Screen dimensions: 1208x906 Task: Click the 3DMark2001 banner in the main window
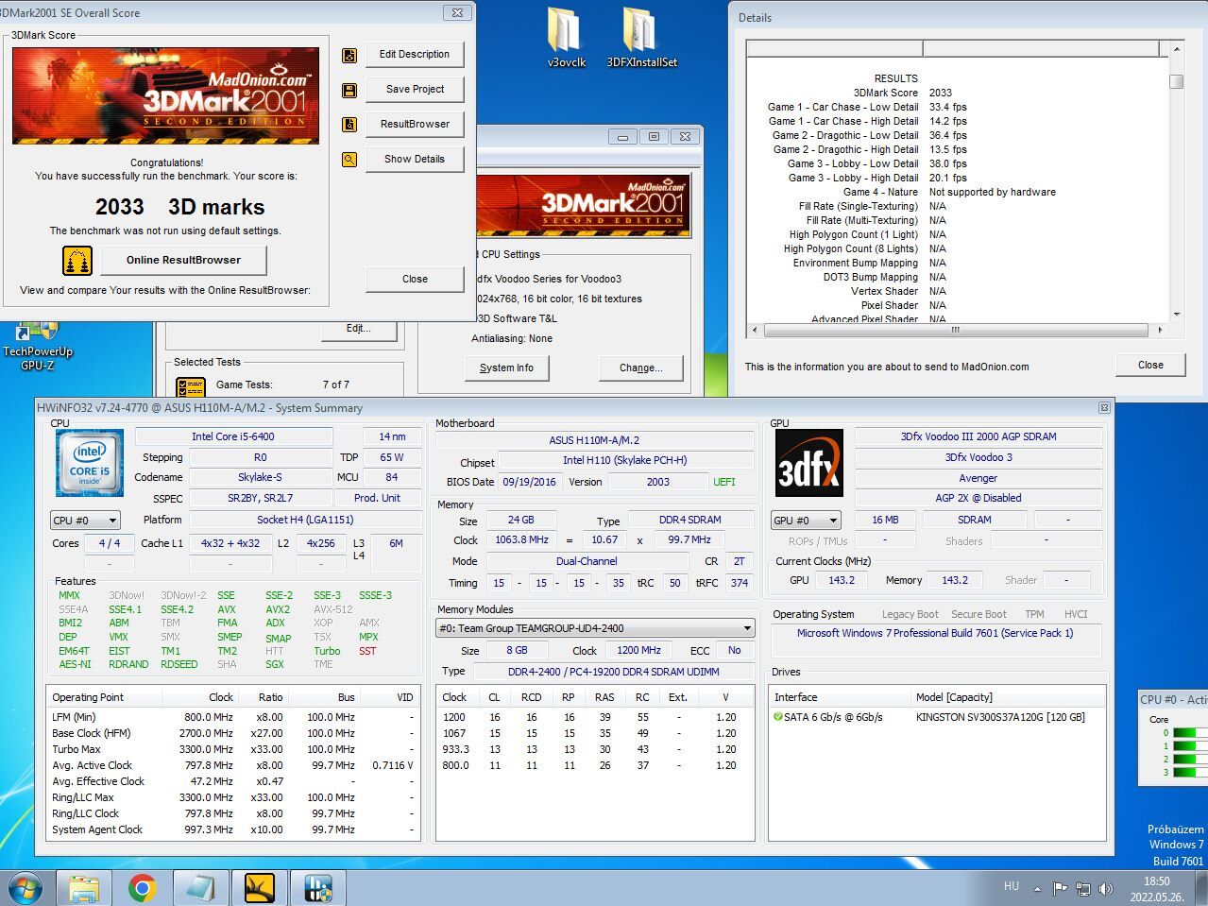point(582,205)
